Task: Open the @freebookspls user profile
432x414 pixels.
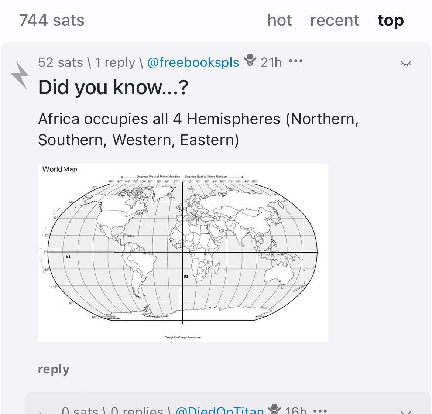Action: [x=193, y=62]
